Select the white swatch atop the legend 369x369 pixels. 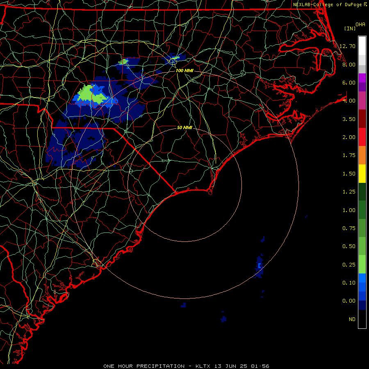pos(362,46)
